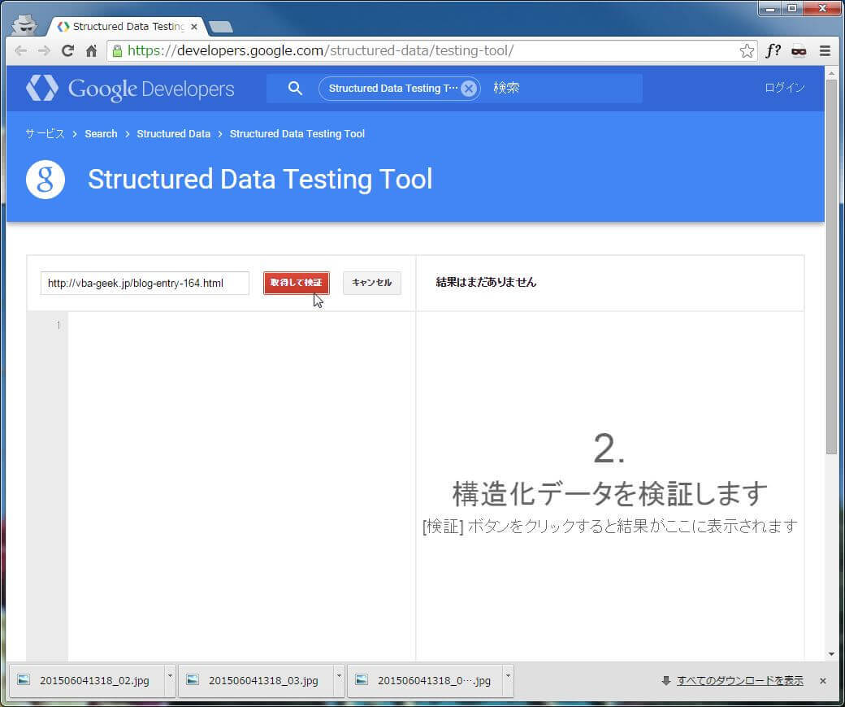The height and width of the screenshot is (707, 845).
Task: Open dropdown arrow for 201506041318_02.jpg download
Action: pyautogui.click(x=170, y=675)
